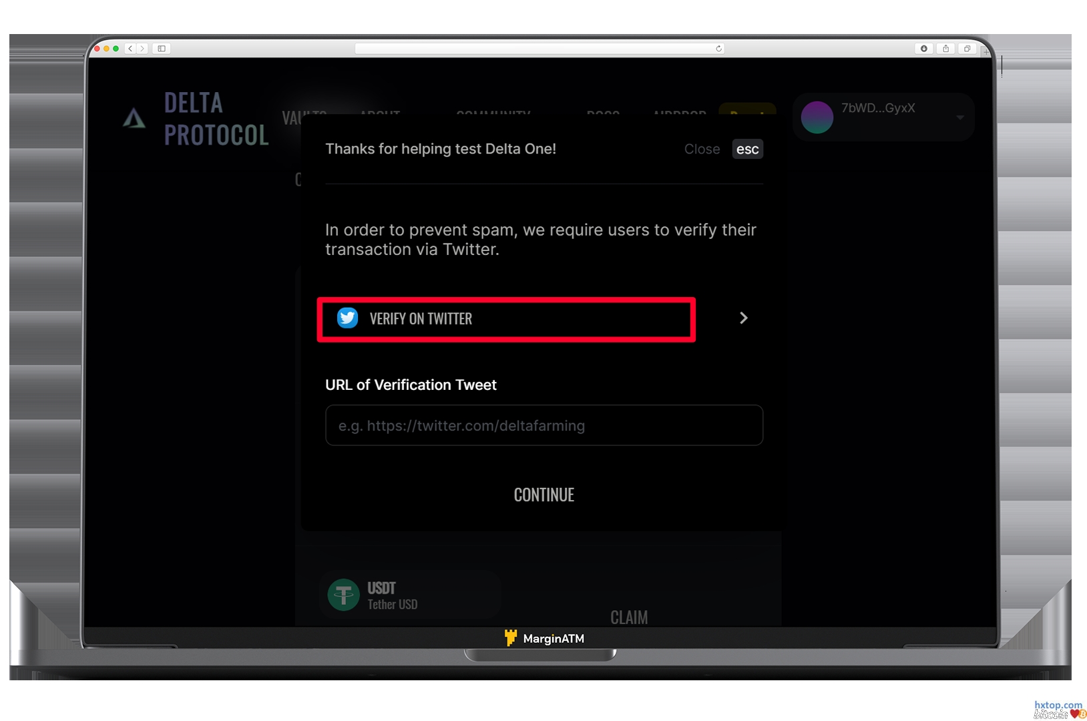Click the esc key badge
Image resolution: width=1087 pixels, height=721 pixels.
click(747, 150)
